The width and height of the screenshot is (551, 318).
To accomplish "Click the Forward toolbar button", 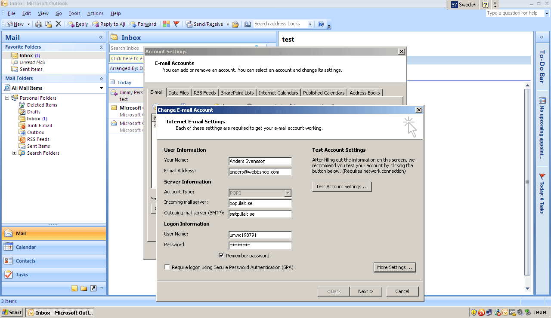I will (143, 24).
